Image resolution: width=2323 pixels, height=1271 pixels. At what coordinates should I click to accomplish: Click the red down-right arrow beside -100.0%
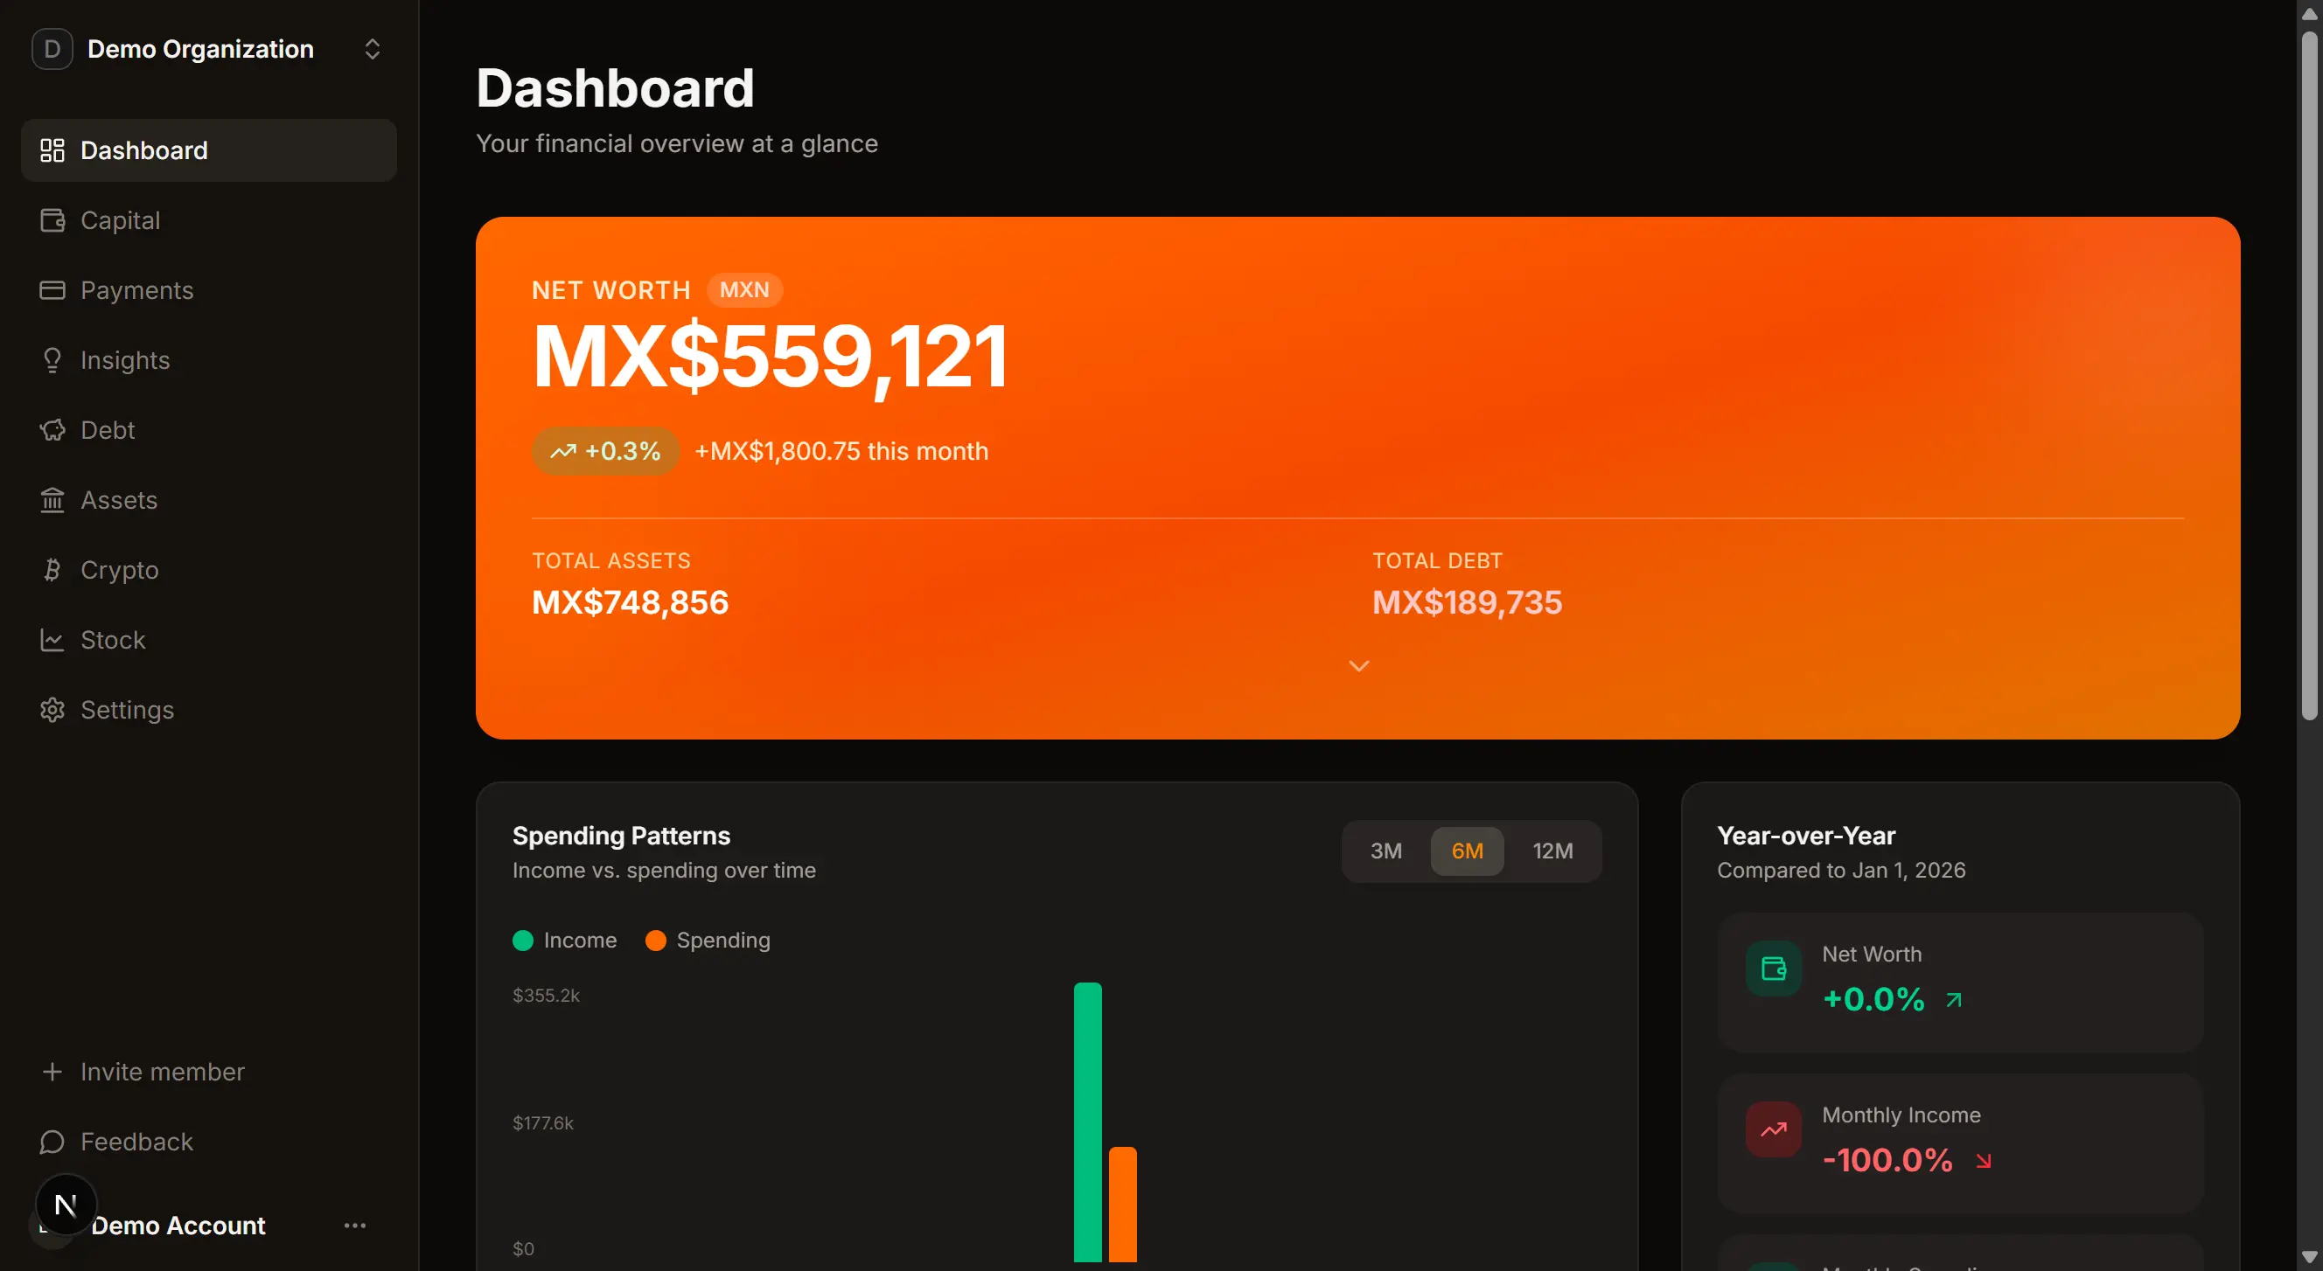click(1983, 1160)
